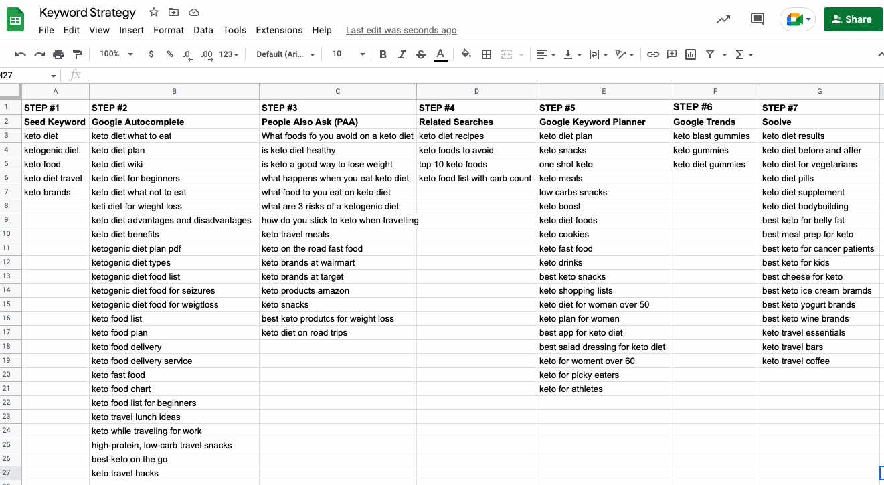Star the Keyword Strategy document
This screenshot has height=485, width=884.
tap(154, 12)
